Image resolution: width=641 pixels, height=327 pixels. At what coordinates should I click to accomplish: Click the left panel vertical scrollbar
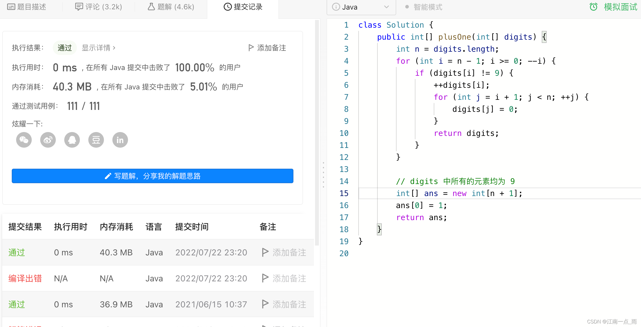317,133
